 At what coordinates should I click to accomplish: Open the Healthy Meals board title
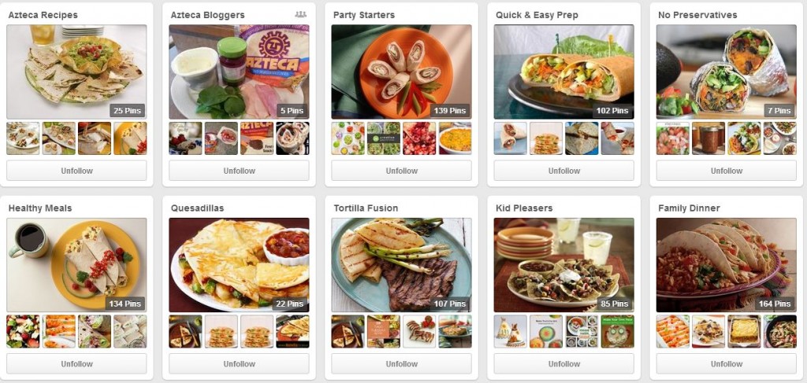40,208
